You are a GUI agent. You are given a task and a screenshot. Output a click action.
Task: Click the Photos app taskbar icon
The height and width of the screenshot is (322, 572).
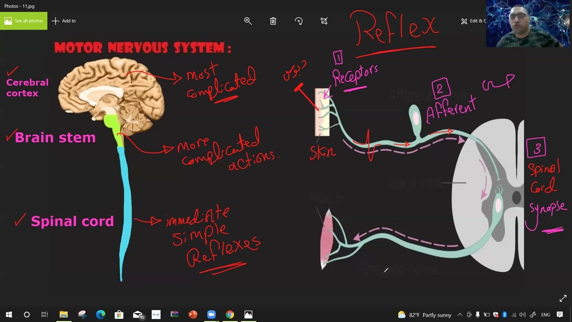point(248,315)
